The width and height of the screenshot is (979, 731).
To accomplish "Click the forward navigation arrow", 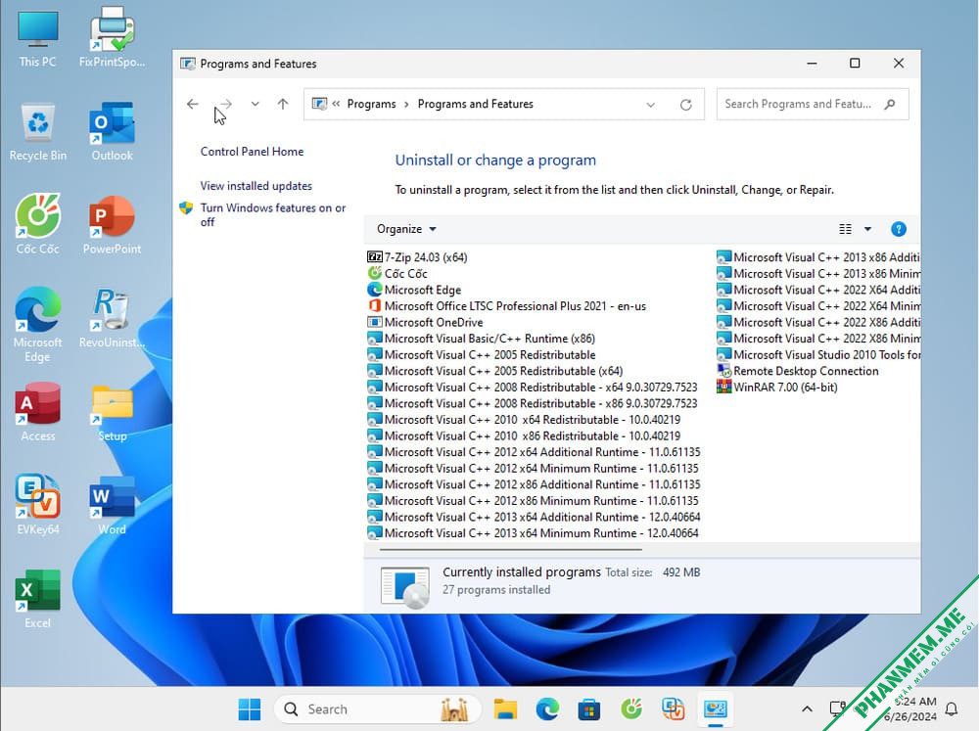I will (226, 105).
